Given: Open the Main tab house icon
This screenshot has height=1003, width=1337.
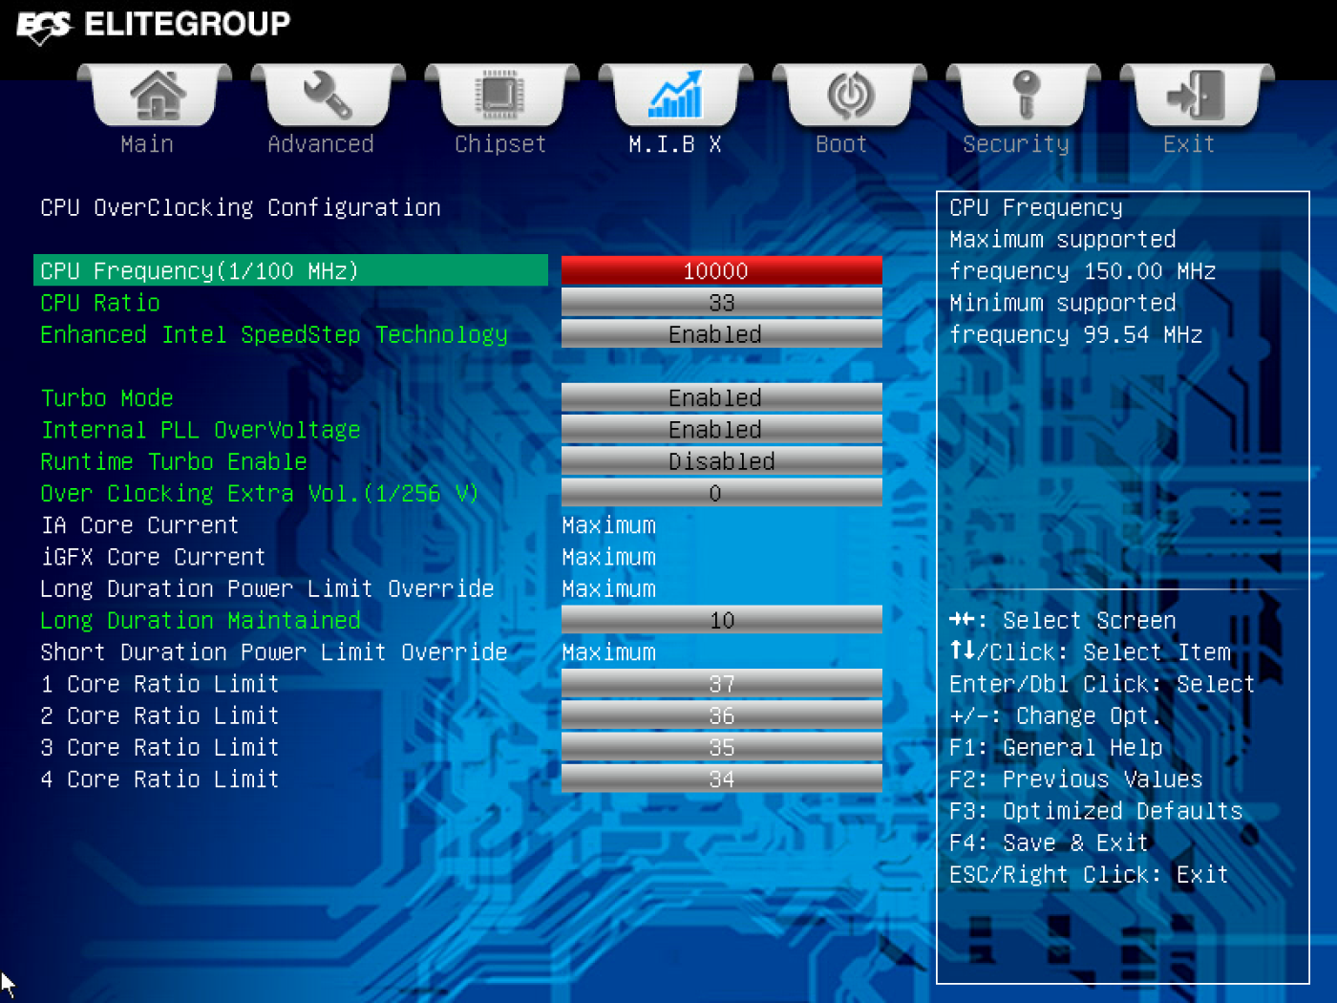Looking at the screenshot, I should [x=156, y=96].
